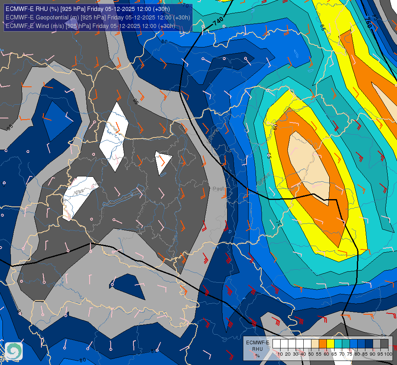Screen dimensions: 397x365
Task: Click the 30 value in the legend
Action: click(296, 354)
